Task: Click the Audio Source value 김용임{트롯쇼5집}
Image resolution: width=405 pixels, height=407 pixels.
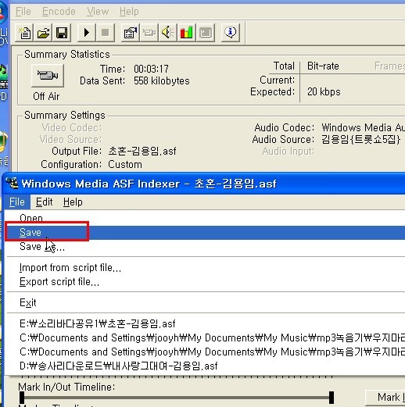Action: point(360,139)
